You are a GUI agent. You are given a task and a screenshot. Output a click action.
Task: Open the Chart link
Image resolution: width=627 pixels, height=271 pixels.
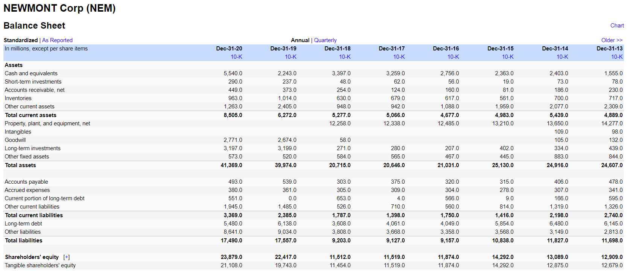[617, 26]
